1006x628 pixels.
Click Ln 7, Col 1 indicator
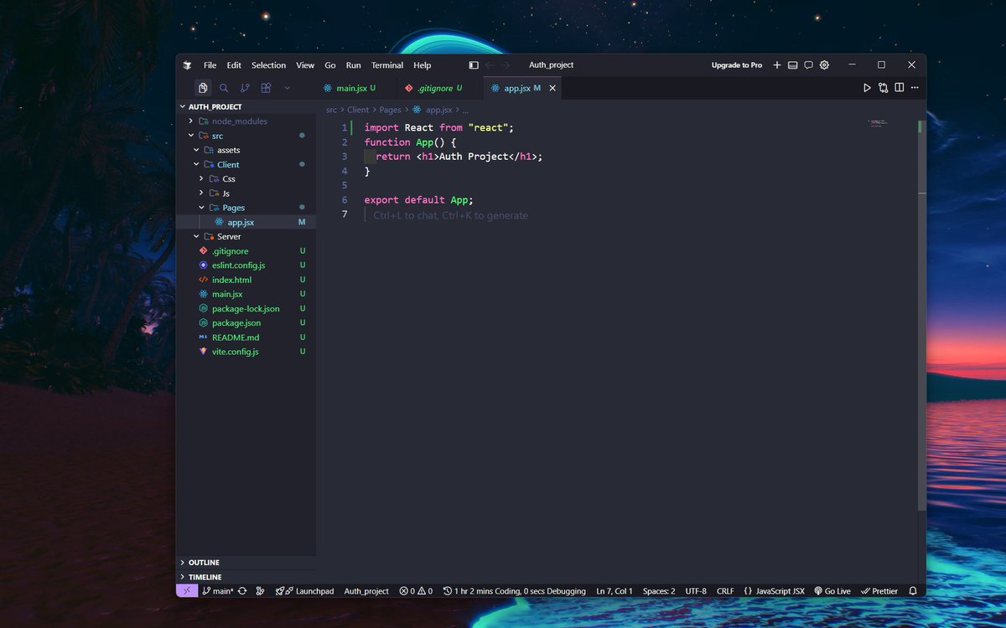[x=614, y=591]
